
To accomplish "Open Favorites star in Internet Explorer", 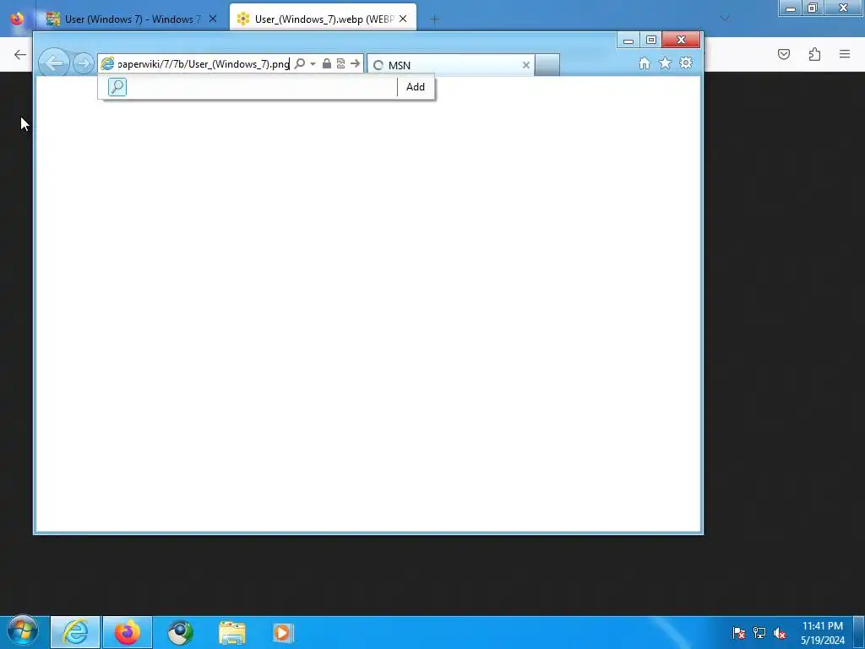I will 666,63.
